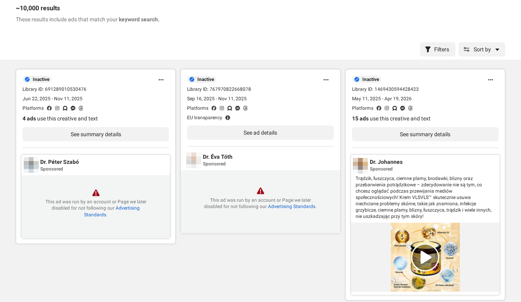Click the Facebook platform icon on Dr. Éva Tóth's ad
Screen dimensions: 521x302
(214, 108)
